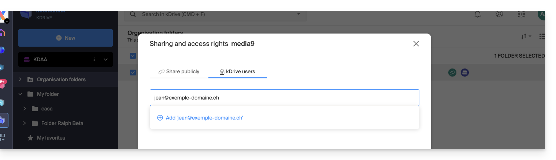
Task: Open the apps grid launcher
Action: pyautogui.click(x=522, y=14)
